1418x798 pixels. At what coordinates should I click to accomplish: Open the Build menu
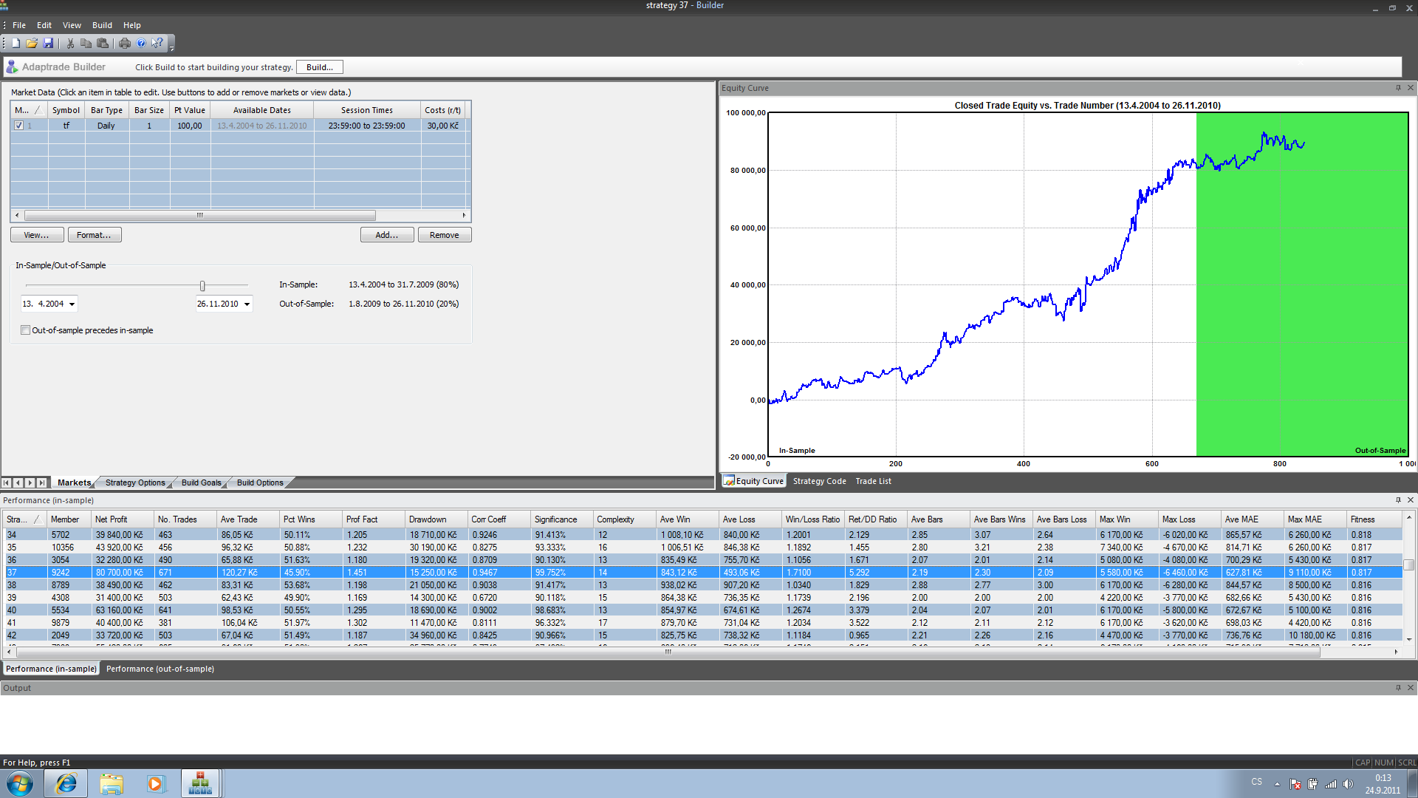pos(102,25)
